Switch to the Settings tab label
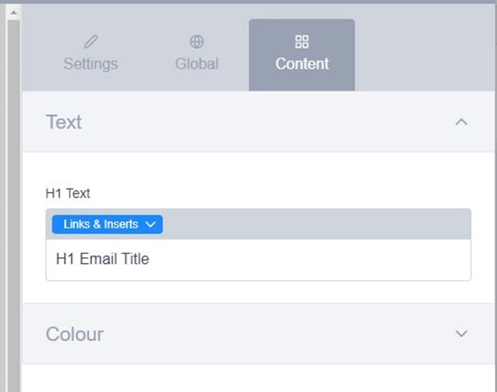This screenshot has height=392, width=497. (91, 64)
